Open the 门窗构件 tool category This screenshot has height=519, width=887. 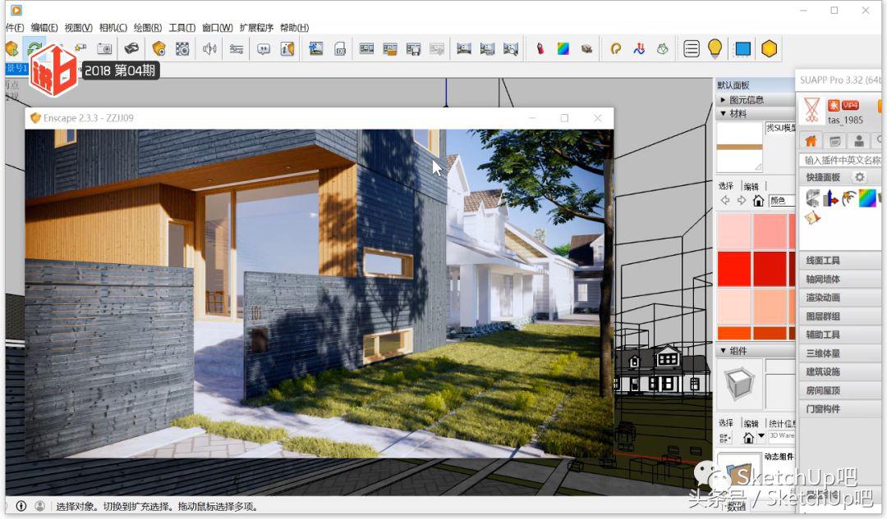(x=823, y=409)
